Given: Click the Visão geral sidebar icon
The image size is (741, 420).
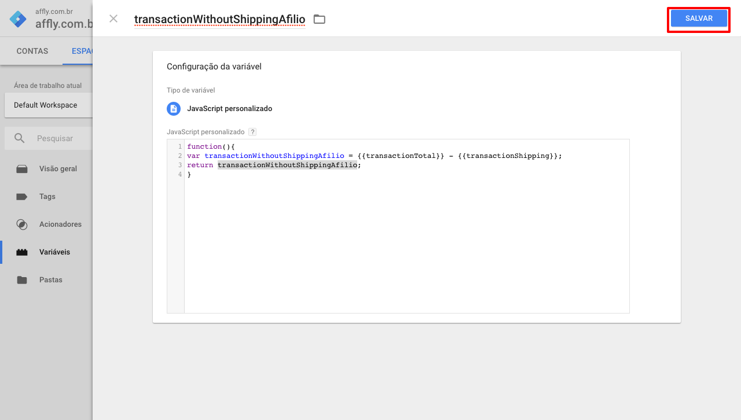Looking at the screenshot, I should (x=22, y=169).
